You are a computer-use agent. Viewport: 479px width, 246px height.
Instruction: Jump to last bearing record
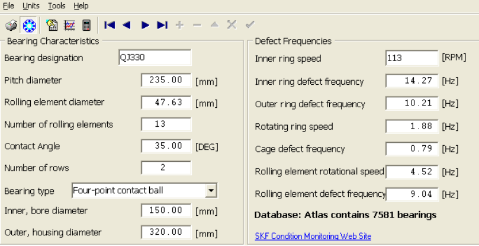(x=162, y=25)
